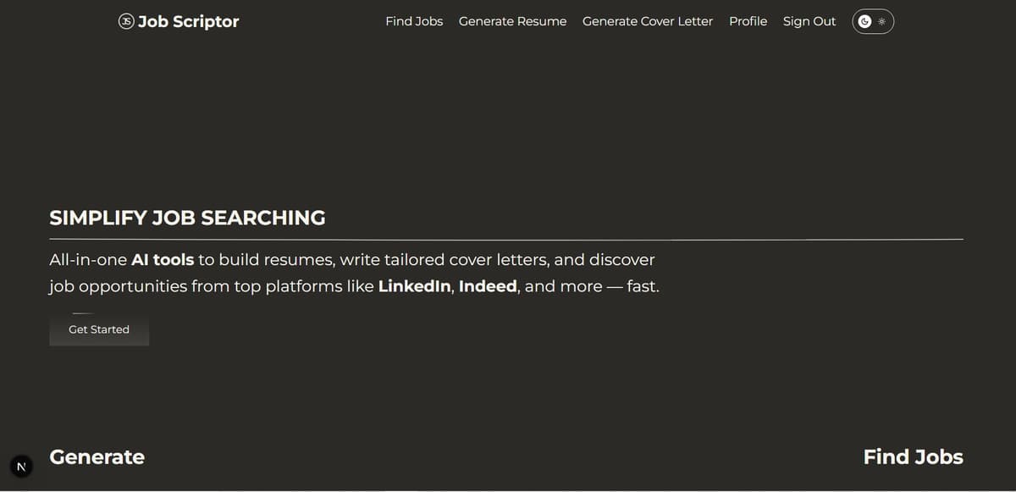Click the SIMPLIFY JOB SEARCHING headline

tap(187, 218)
